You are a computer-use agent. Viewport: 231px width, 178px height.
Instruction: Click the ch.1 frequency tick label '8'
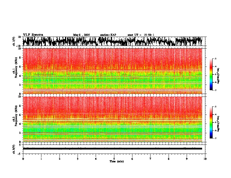[x=20, y=58]
